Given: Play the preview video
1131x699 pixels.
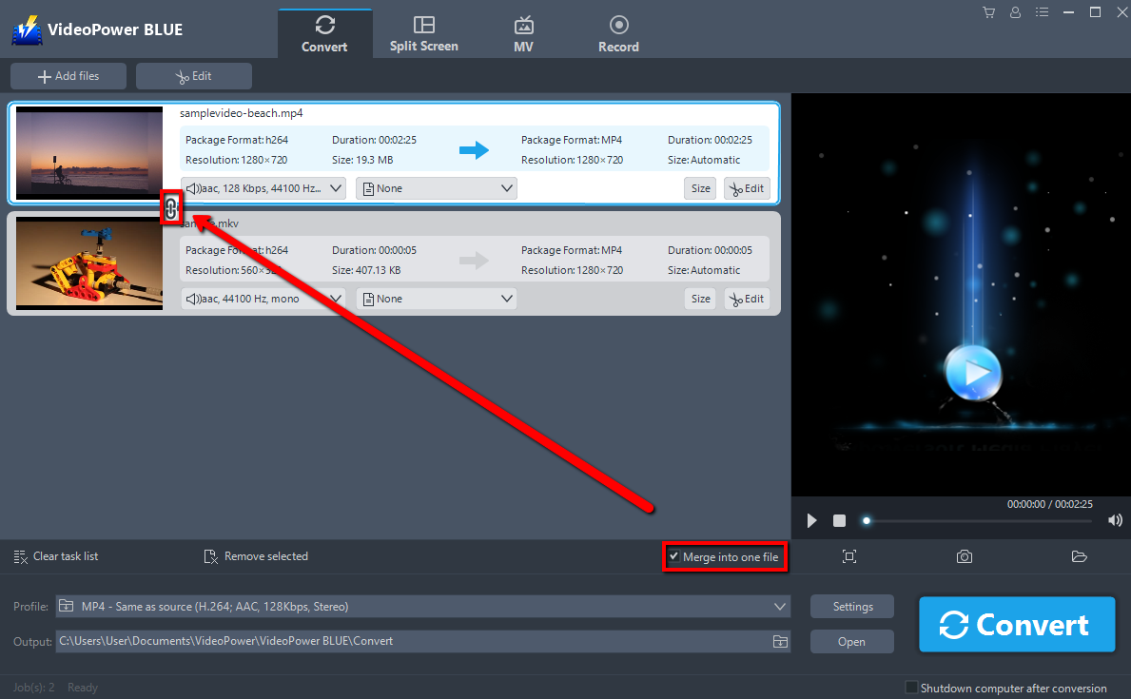Looking at the screenshot, I should point(811,521).
